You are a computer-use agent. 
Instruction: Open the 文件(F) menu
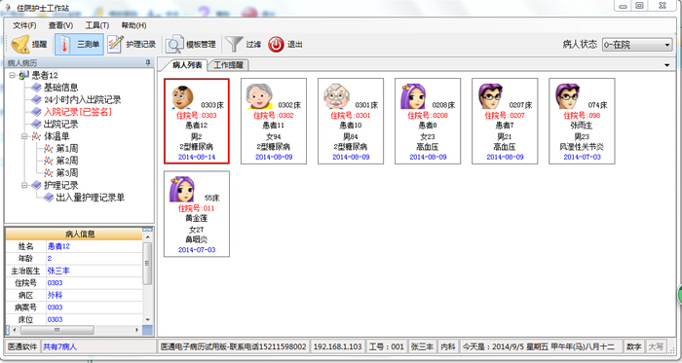[24, 25]
